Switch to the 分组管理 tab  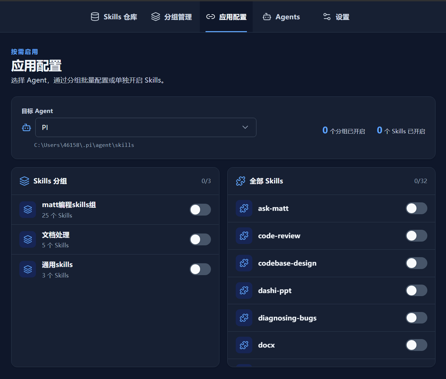click(x=172, y=17)
